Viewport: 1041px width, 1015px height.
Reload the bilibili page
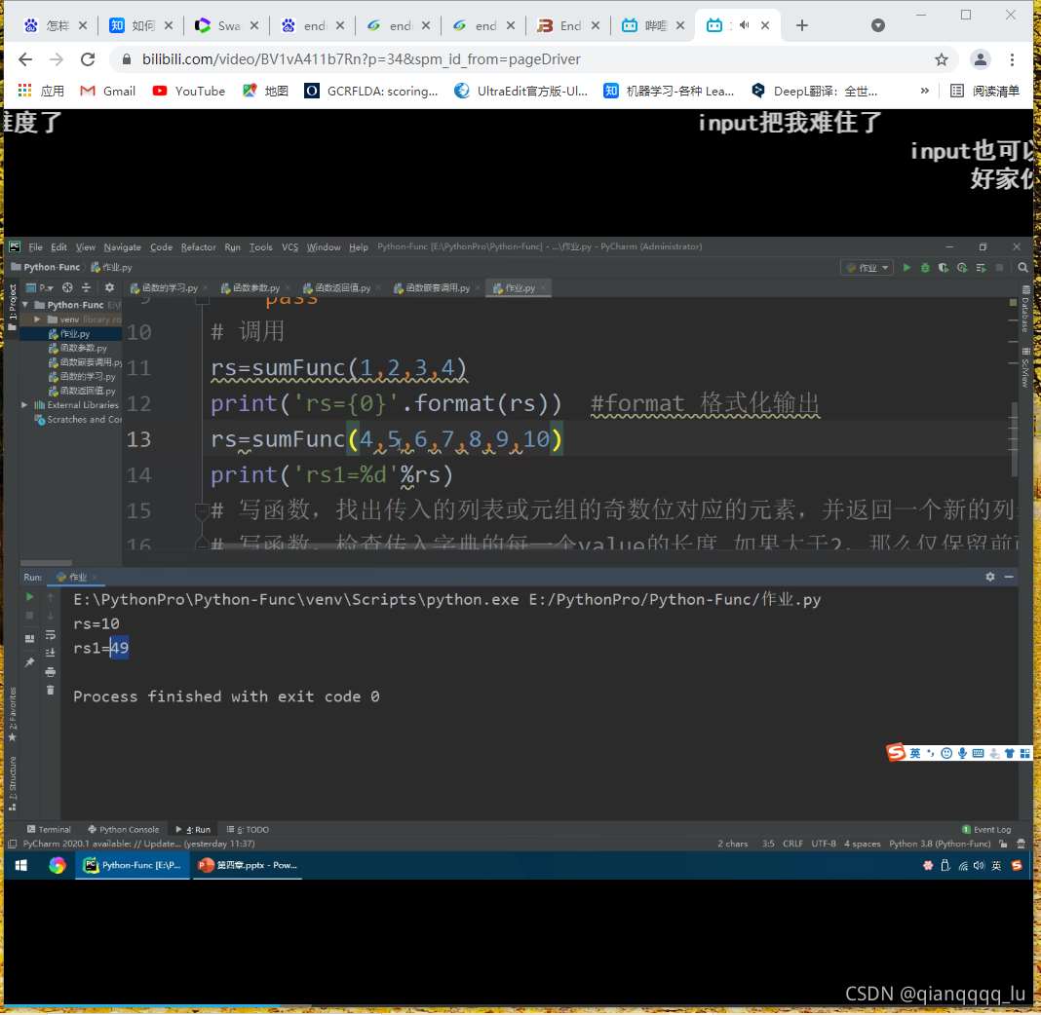tap(88, 59)
